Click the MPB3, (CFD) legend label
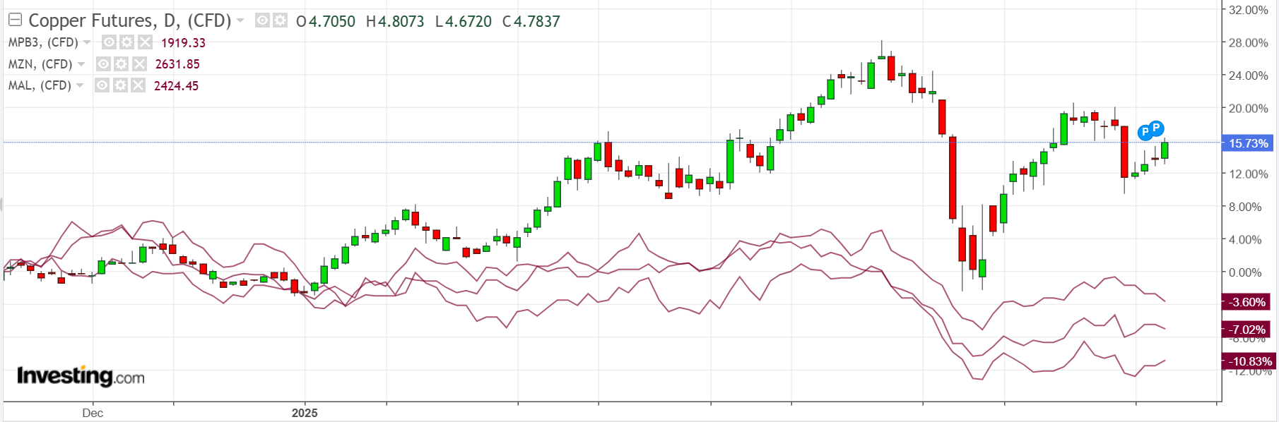Image resolution: width=1279 pixels, height=422 pixels. tap(43, 43)
